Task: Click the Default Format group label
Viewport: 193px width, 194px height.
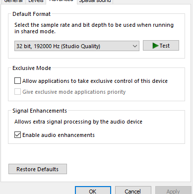Action: (x=31, y=14)
